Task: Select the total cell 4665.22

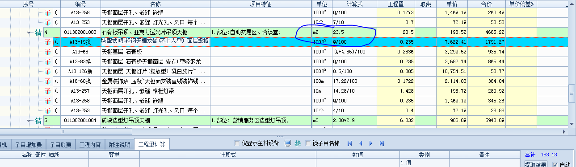Action: coord(487,33)
